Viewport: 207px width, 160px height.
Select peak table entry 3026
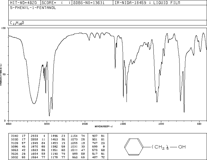(x=14, y=154)
